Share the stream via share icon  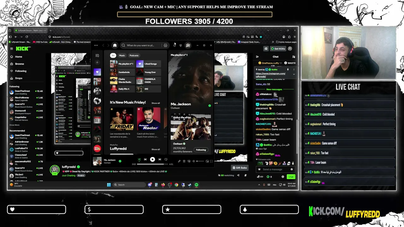pos(238,175)
